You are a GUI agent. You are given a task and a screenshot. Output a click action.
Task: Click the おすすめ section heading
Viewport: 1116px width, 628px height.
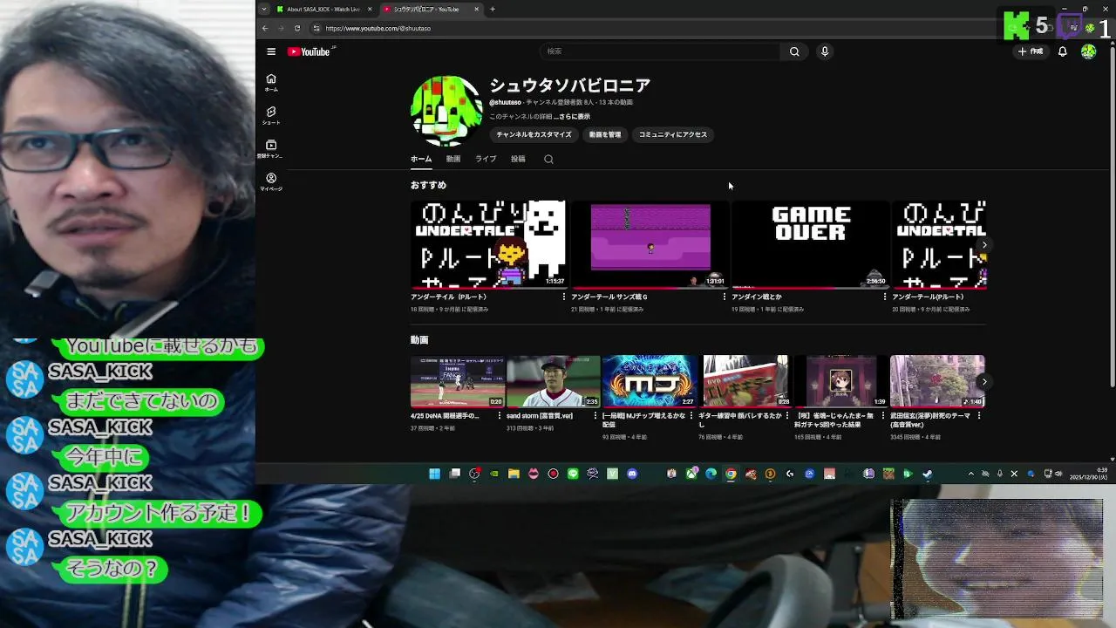[428, 185]
